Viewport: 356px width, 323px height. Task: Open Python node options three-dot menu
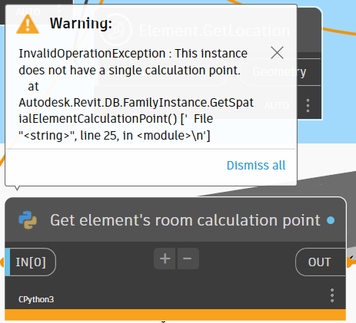[332, 295]
